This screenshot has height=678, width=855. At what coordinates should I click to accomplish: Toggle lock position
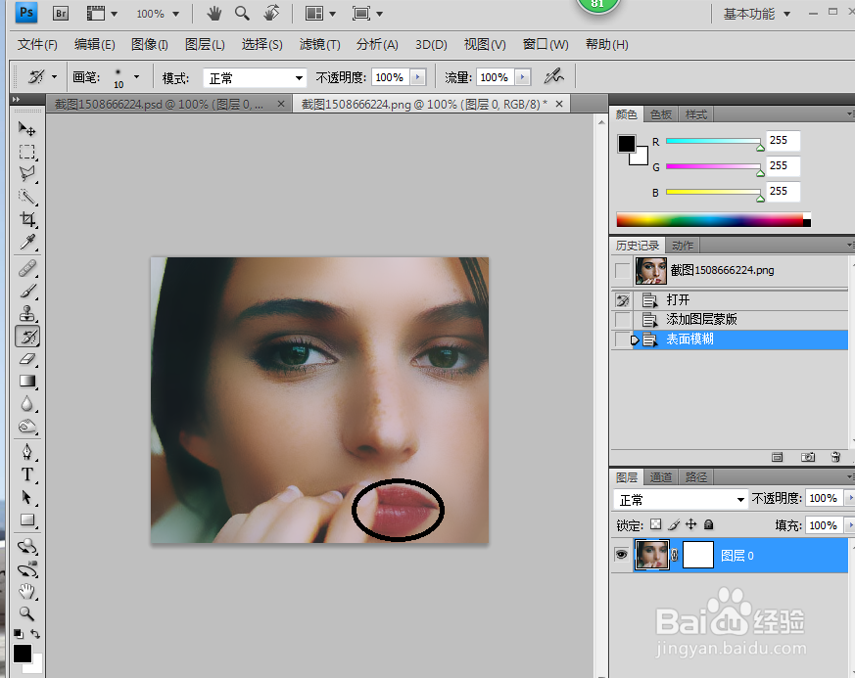coord(690,524)
